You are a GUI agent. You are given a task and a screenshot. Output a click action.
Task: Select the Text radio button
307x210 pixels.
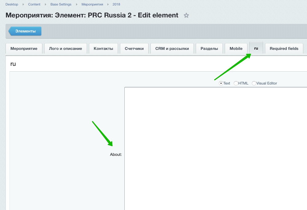pos(221,83)
